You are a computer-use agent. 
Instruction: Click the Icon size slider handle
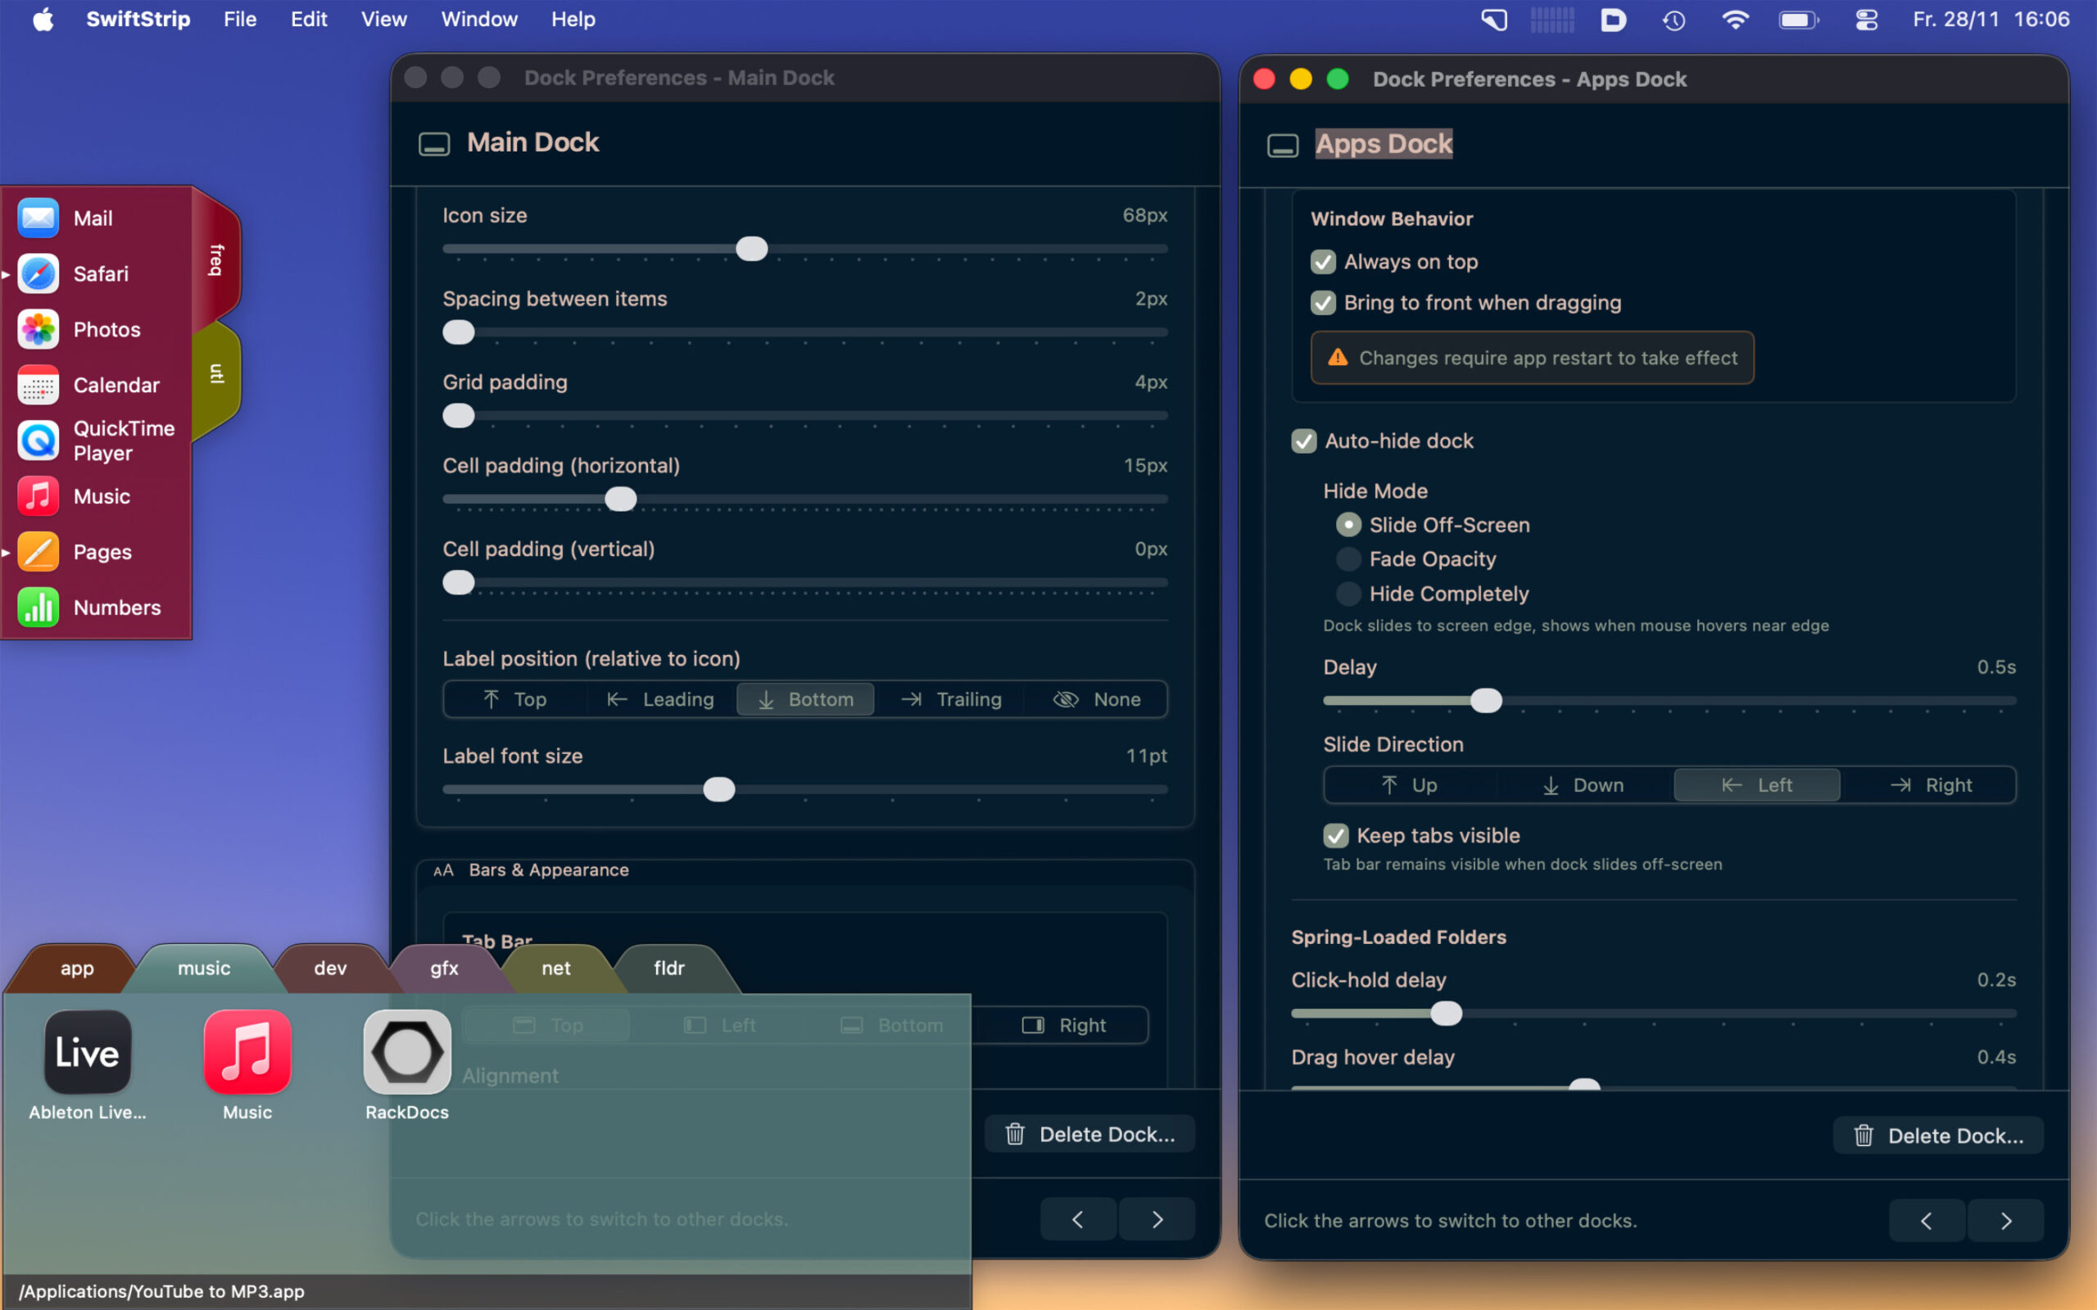pyautogui.click(x=751, y=249)
